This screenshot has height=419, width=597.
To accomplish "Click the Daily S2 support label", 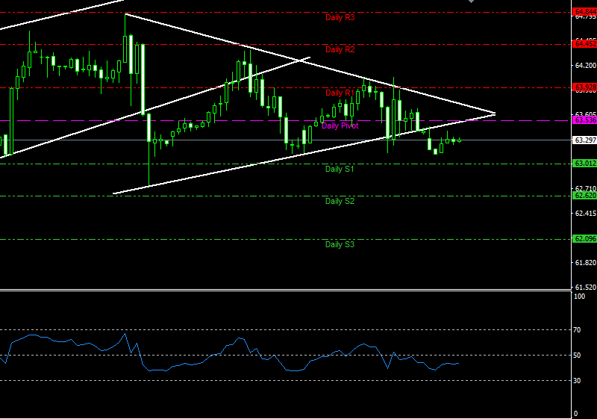I will point(340,201).
